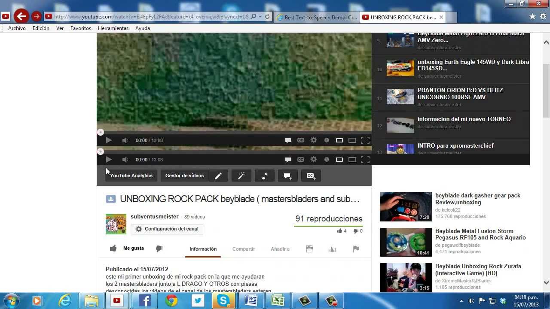Open the address bar search dropdown arrow
Screen dimensions: 550x309
click(x=260, y=17)
